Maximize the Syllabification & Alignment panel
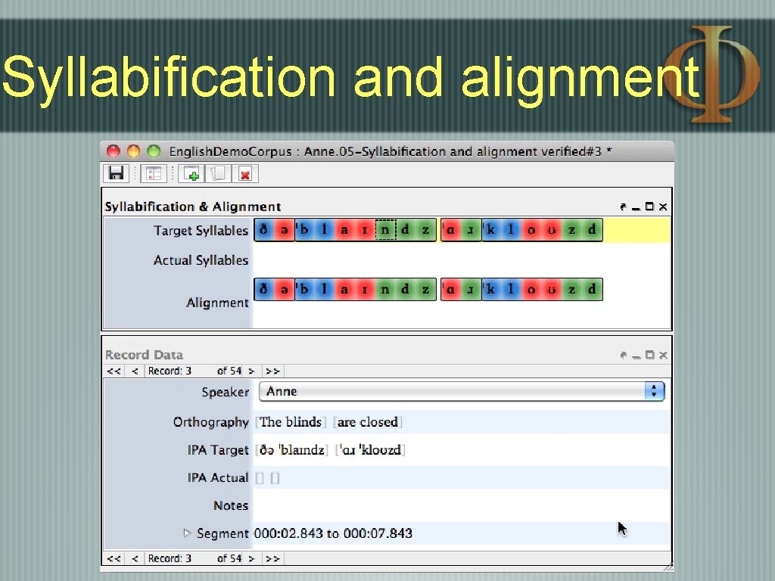The image size is (775, 581). [649, 207]
